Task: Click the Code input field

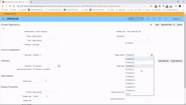Action: (x=44, y=41)
